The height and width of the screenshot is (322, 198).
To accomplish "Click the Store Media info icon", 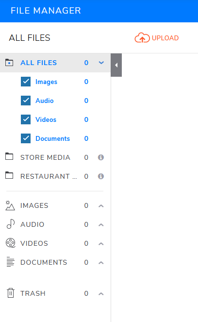I will (x=101, y=157).
